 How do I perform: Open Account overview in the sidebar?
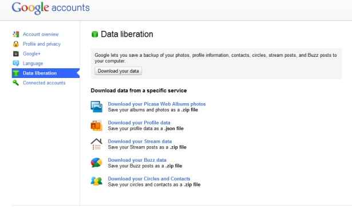tap(41, 34)
